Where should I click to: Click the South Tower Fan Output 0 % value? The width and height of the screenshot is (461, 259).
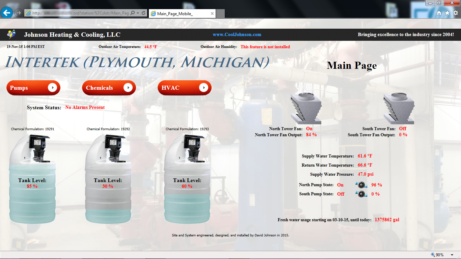pos(403,135)
